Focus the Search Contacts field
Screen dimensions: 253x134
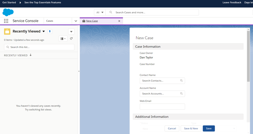(x=162, y=81)
